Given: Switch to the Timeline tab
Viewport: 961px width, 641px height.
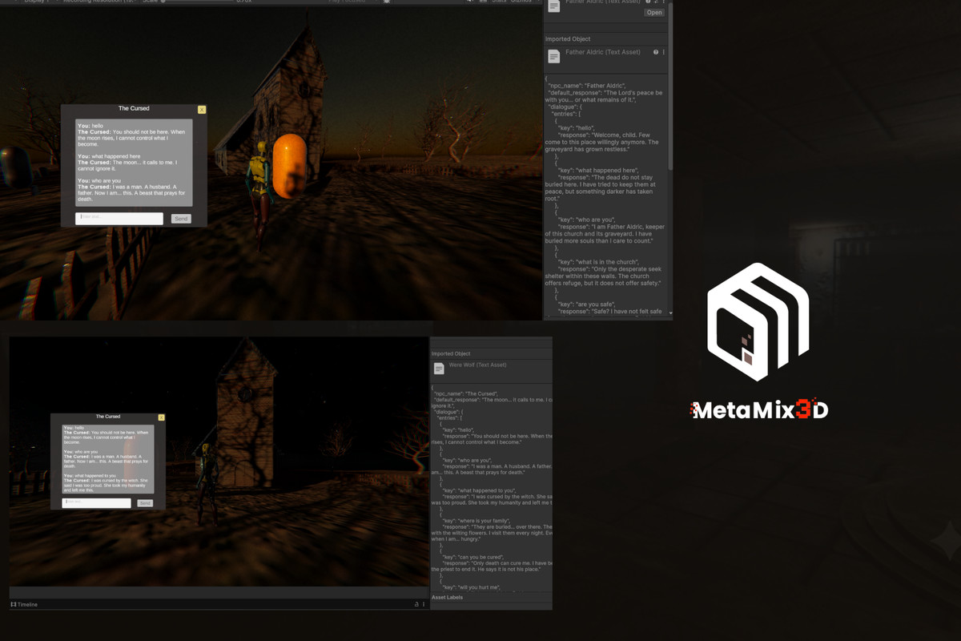Looking at the screenshot, I should (x=24, y=604).
